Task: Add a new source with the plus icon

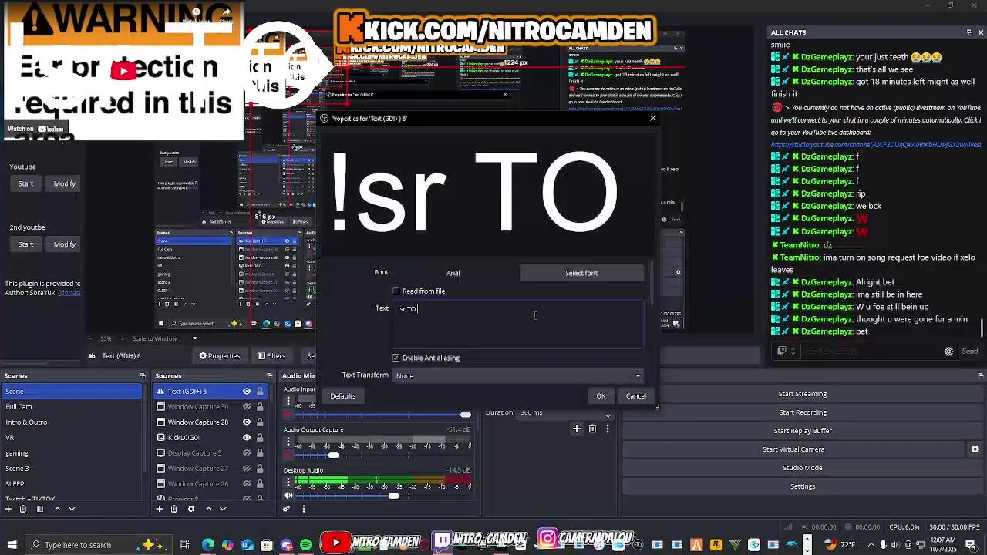Action: click(160, 509)
